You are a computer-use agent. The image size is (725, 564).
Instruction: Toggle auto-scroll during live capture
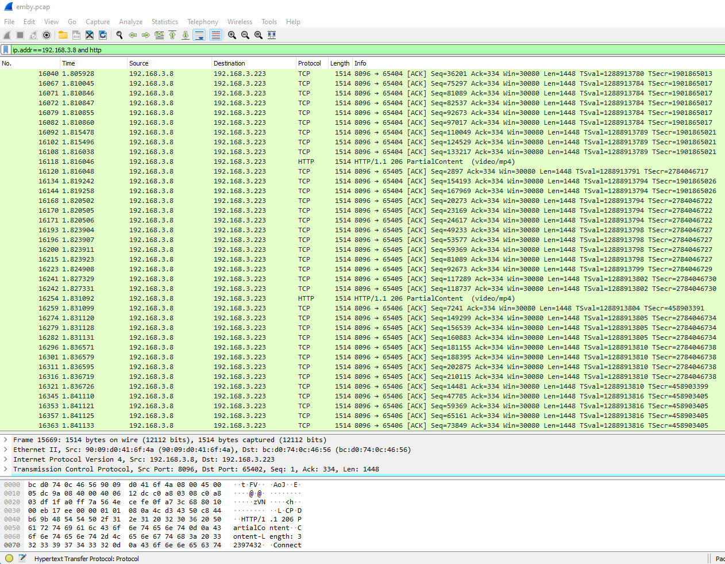(199, 35)
